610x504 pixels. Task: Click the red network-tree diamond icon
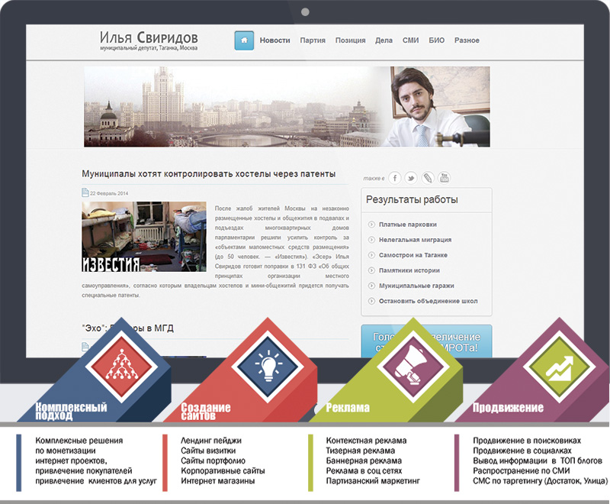point(121,367)
